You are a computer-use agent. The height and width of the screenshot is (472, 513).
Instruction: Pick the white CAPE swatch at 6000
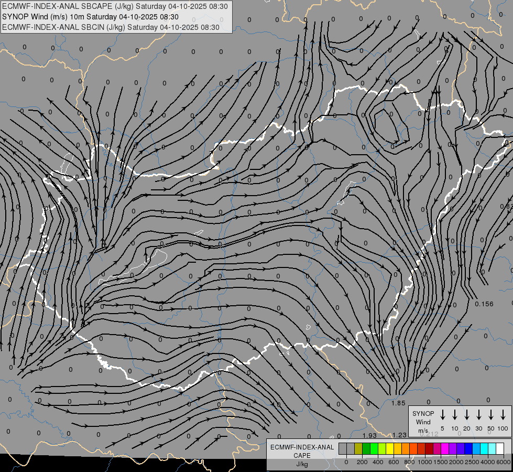tap(499, 448)
